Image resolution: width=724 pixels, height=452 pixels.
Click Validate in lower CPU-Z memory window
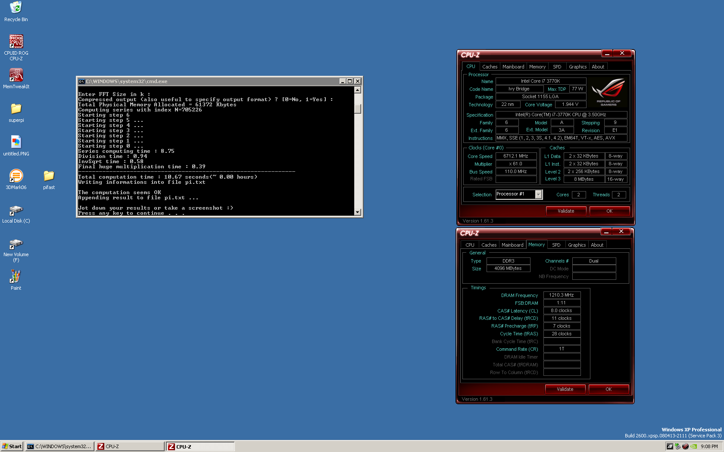(x=565, y=389)
